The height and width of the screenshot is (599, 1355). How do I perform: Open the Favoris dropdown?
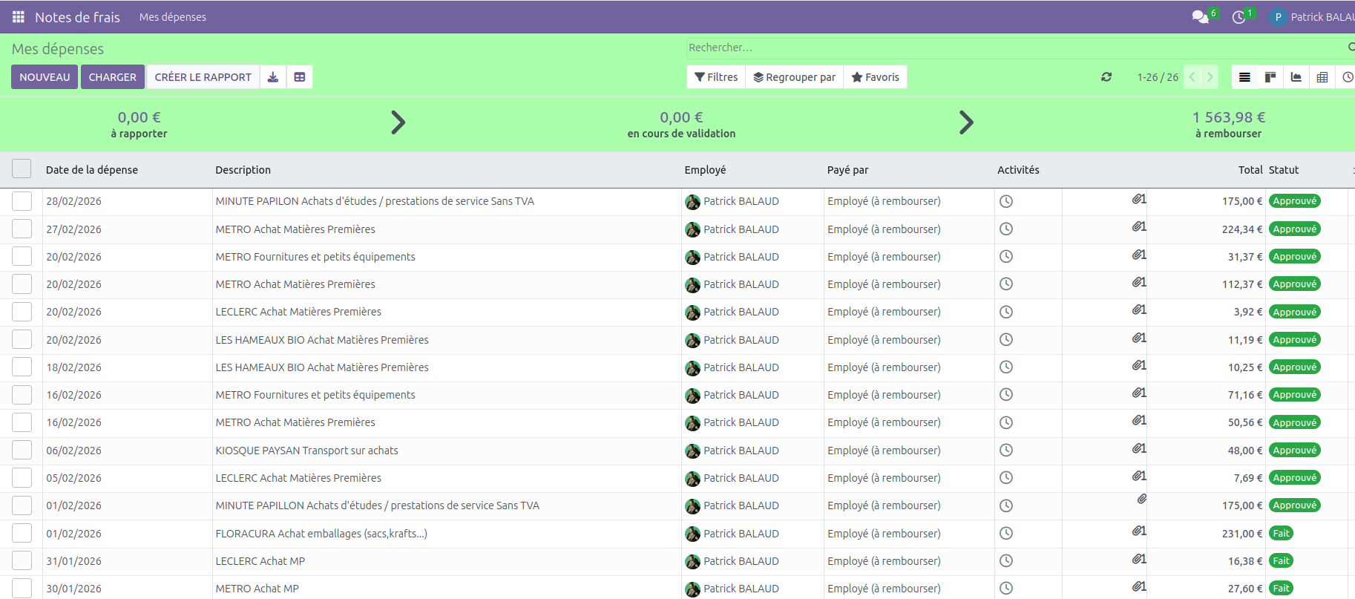point(875,77)
